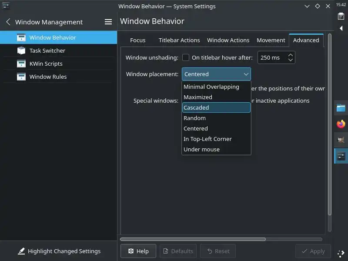Click the vertical scrollbar on right

pos(330,124)
